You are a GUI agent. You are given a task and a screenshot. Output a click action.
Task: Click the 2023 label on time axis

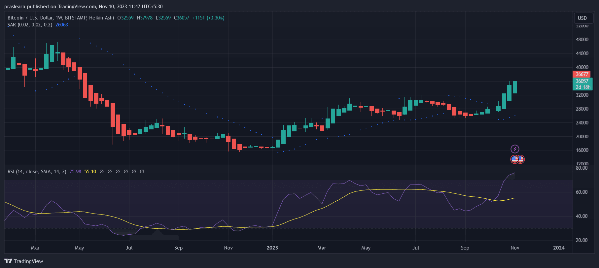tap(272, 248)
